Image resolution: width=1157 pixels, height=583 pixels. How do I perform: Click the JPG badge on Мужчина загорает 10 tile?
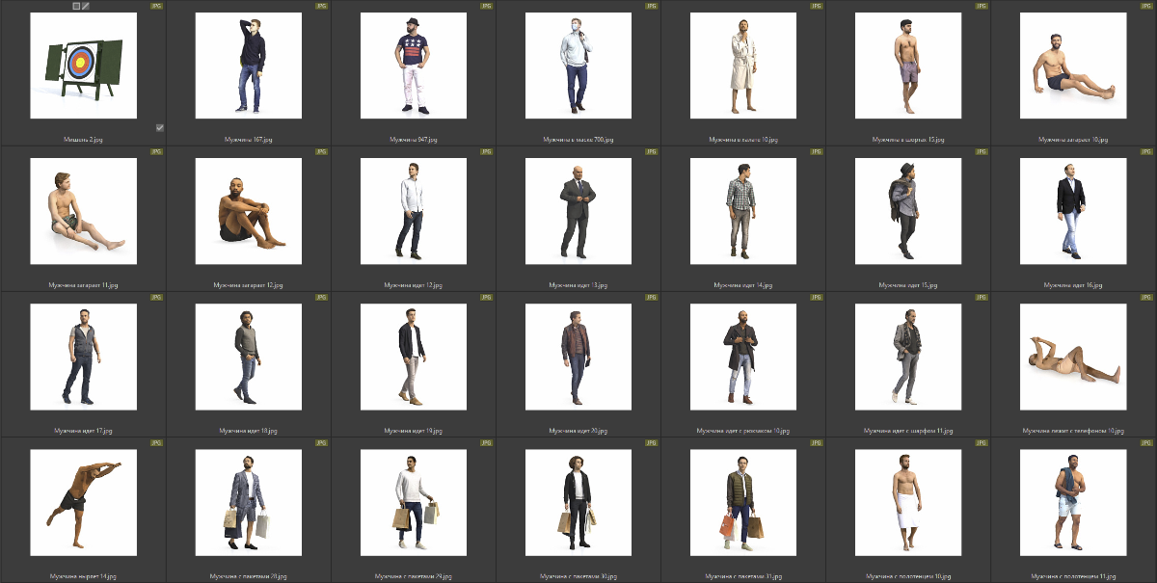click(x=1146, y=6)
